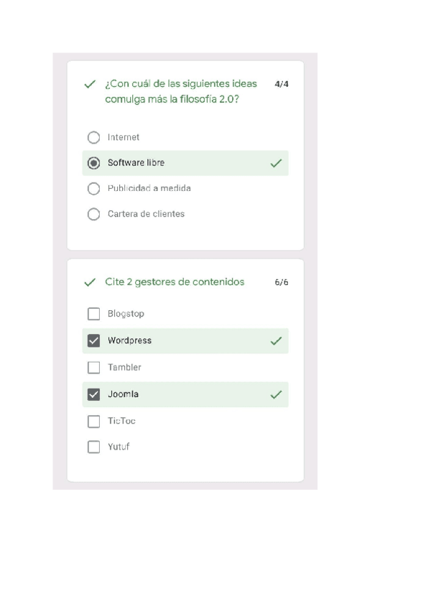Image resolution: width=431 pixels, height=609 pixels.
Task: Click green checkmark in Wordpress row
Action: click(276, 341)
